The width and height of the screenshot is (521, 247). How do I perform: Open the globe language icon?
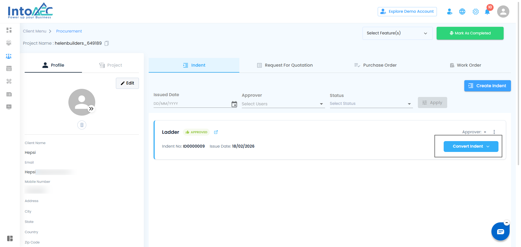click(462, 12)
